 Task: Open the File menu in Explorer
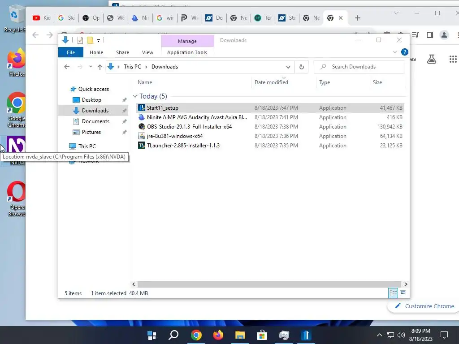70,52
